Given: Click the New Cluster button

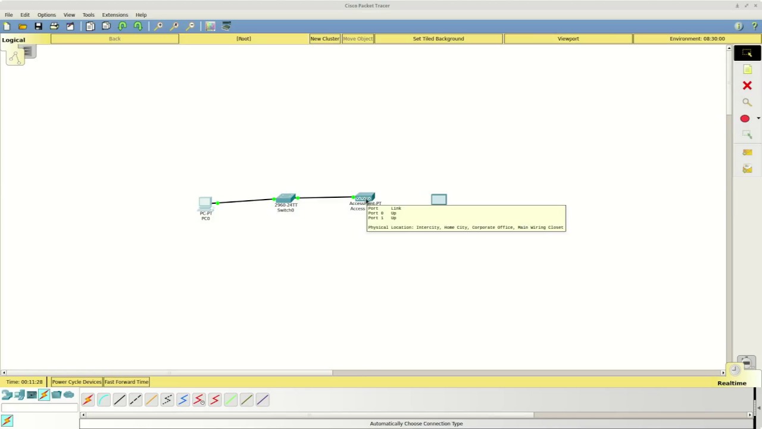Looking at the screenshot, I should click(324, 39).
